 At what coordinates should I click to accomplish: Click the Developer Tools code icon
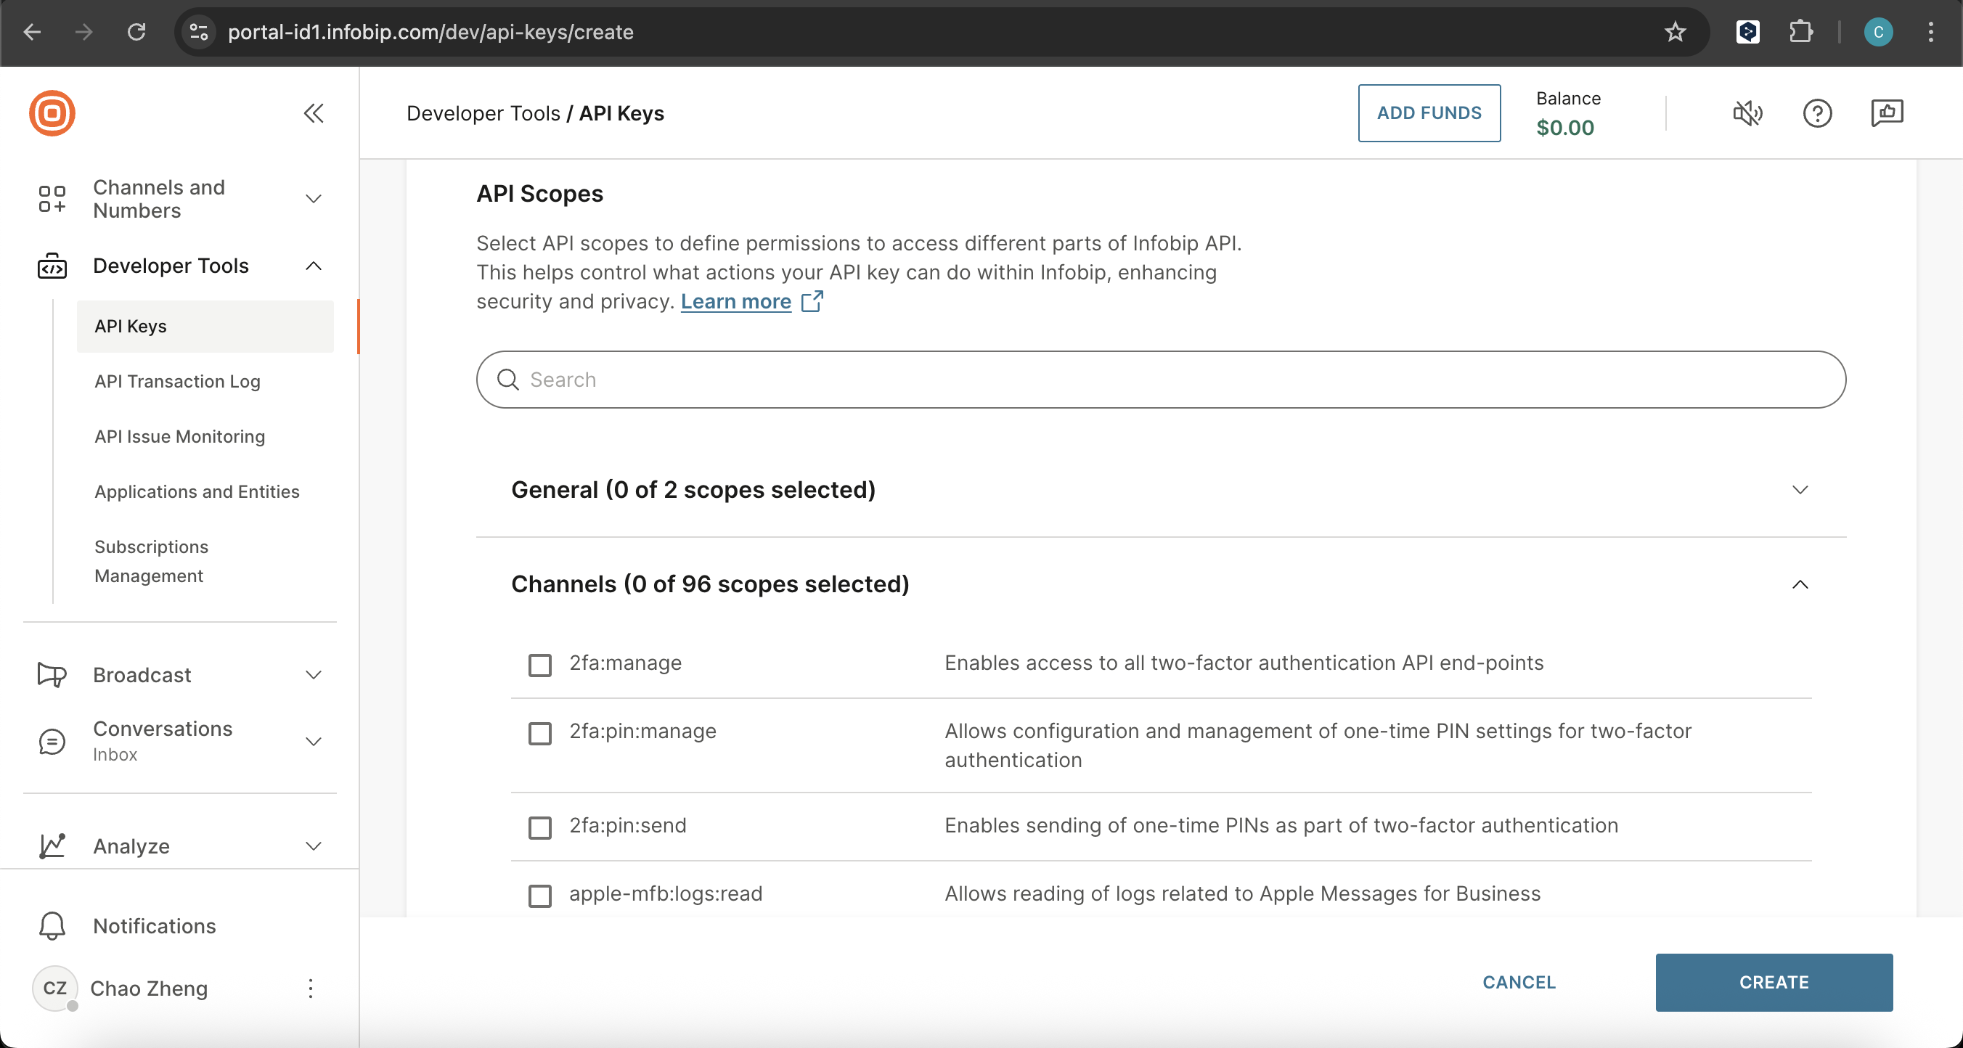click(x=52, y=266)
